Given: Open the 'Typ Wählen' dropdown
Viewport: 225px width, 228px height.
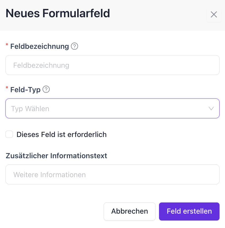Looking at the screenshot, I should point(113,109).
